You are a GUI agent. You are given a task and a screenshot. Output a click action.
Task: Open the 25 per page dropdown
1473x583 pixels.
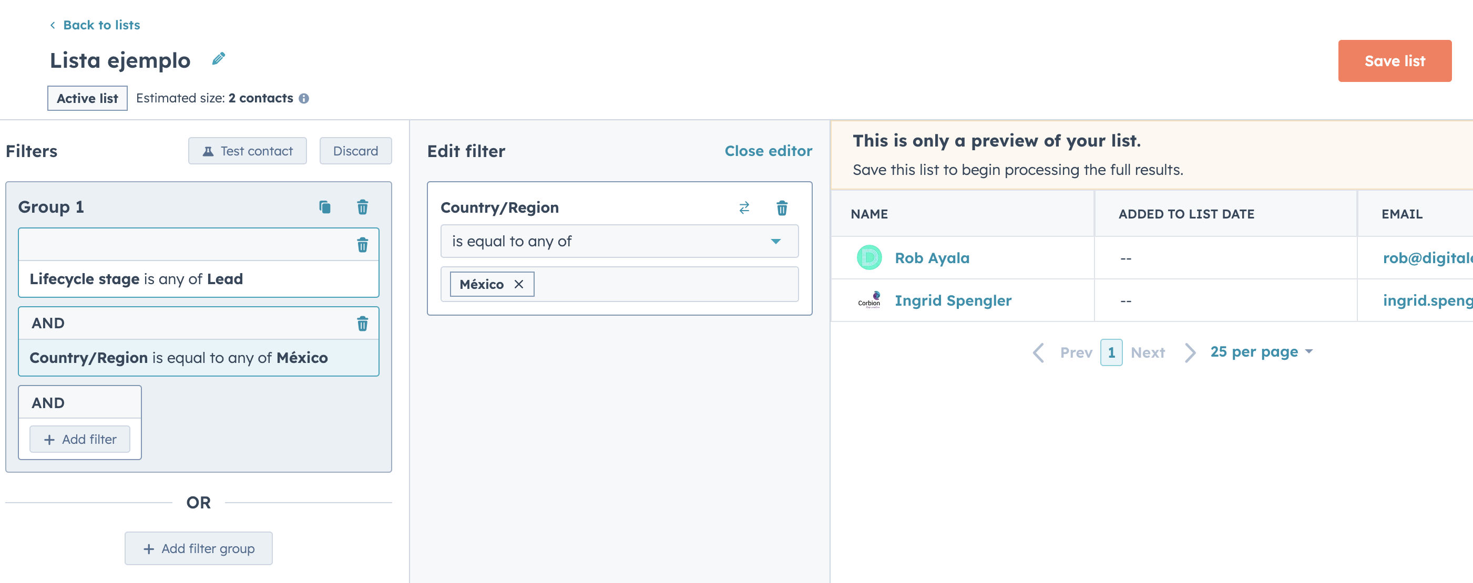pos(1261,351)
